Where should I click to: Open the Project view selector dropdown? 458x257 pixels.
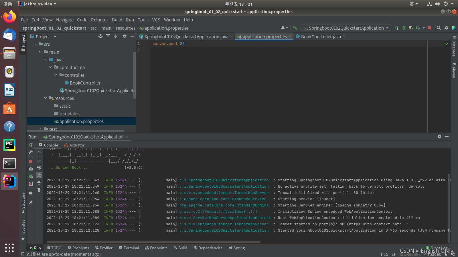[43, 36]
